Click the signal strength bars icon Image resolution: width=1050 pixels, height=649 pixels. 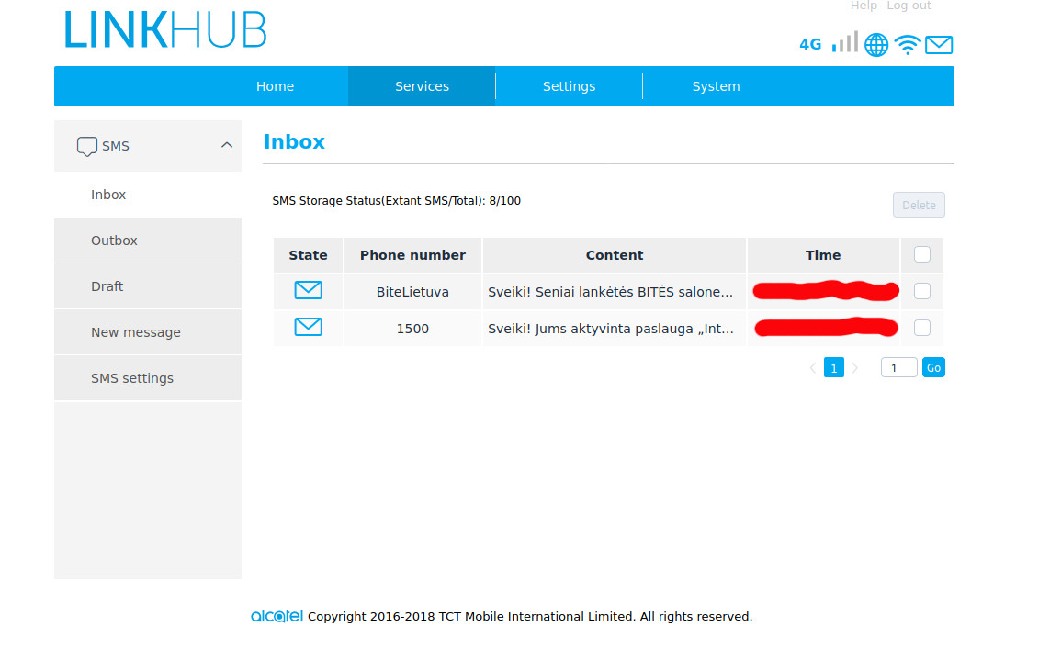[844, 42]
